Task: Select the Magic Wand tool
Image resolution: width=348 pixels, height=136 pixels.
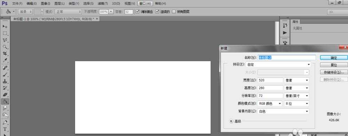Action: pos(5,47)
